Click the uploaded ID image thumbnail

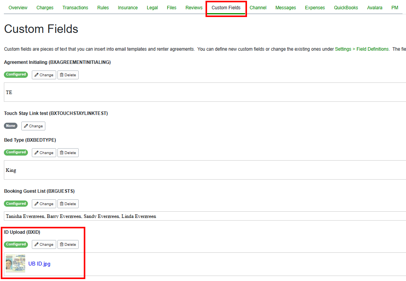(15, 264)
